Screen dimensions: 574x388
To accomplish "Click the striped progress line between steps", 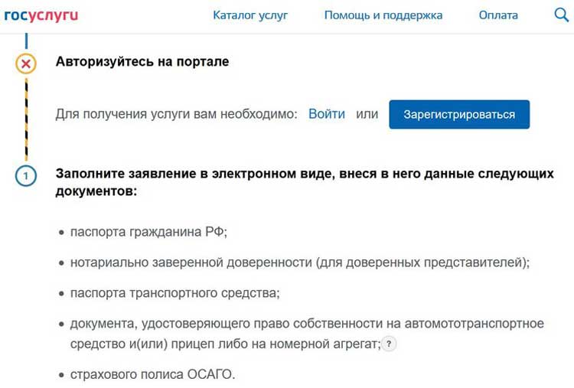I will pyautogui.click(x=26, y=119).
